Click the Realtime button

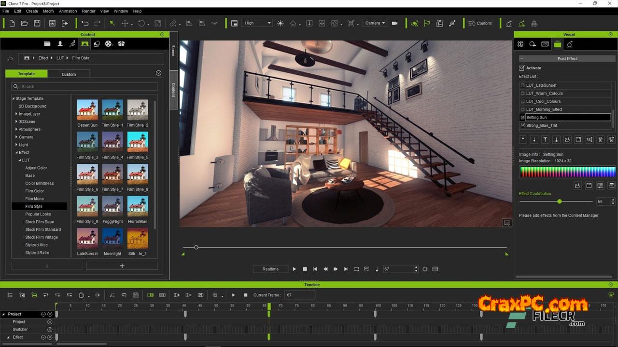click(x=270, y=269)
